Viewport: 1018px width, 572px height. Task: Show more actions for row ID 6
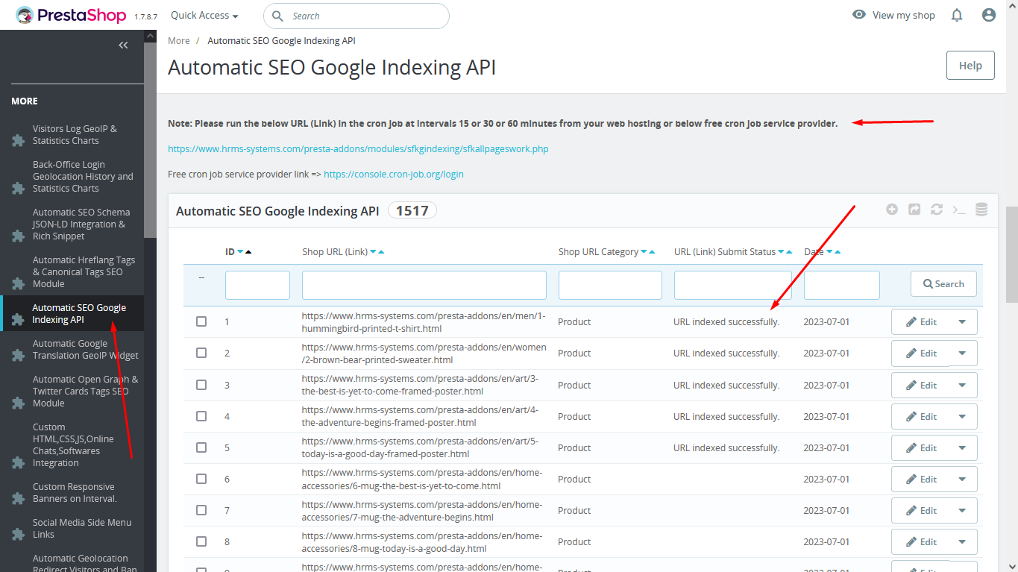click(962, 480)
